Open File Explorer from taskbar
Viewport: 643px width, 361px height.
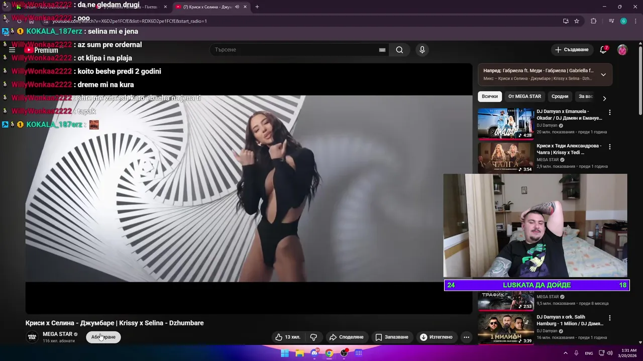tap(299, 353)
